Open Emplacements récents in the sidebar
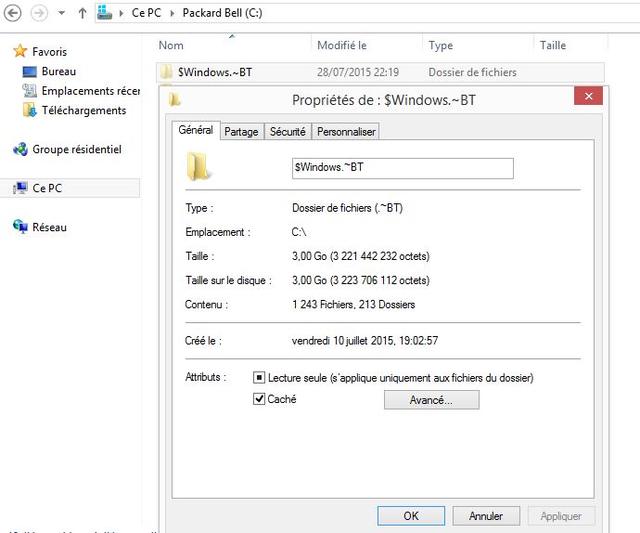 [x=91, y=91]
